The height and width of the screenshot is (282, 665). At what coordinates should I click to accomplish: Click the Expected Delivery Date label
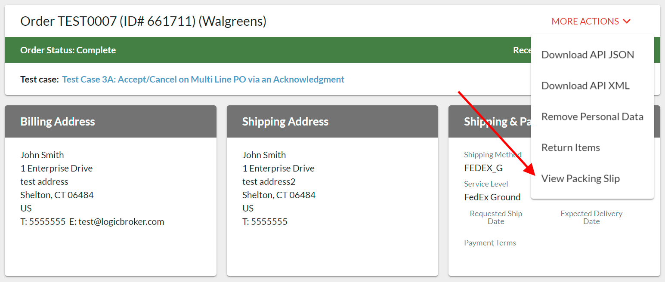tap(591, 218)
